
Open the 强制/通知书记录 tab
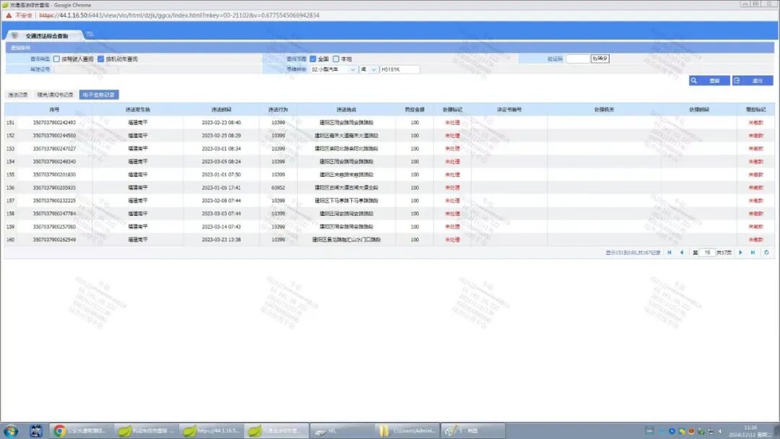(x=55, y=95)
